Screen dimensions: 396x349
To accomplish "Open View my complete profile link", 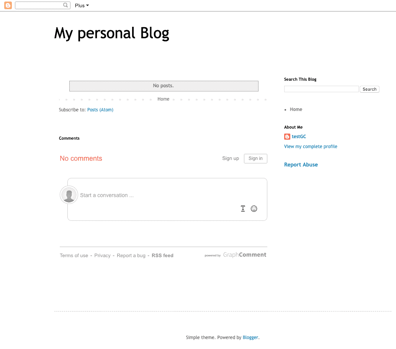I will 311,147.
